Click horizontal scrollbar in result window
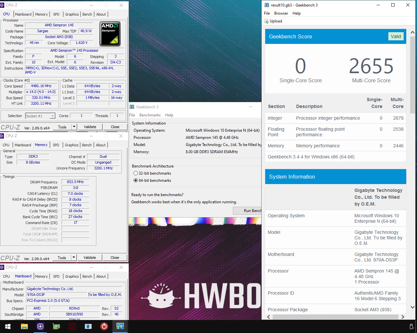This screenshot has height=333, width=417. point(335,317)
